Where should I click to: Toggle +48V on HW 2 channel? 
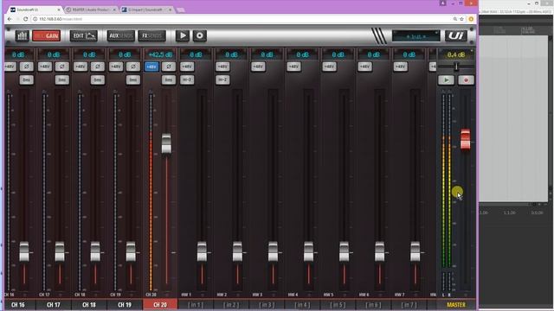(x=222, y=67)
